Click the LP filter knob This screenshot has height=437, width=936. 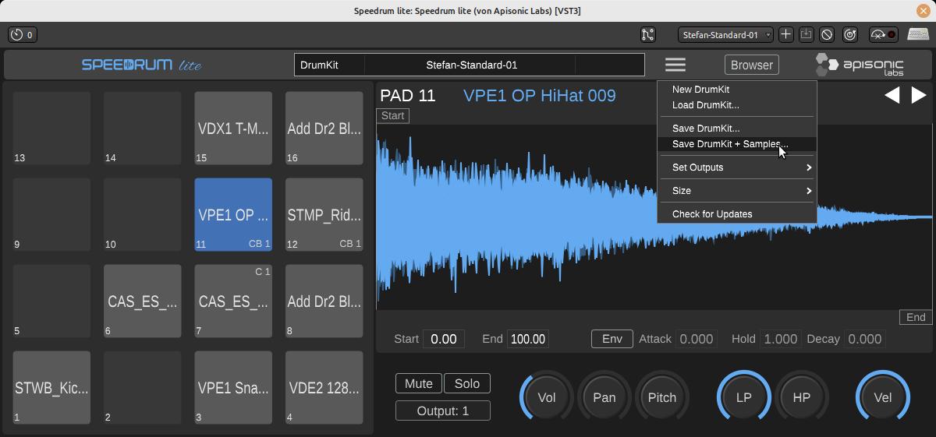[743, 397]
